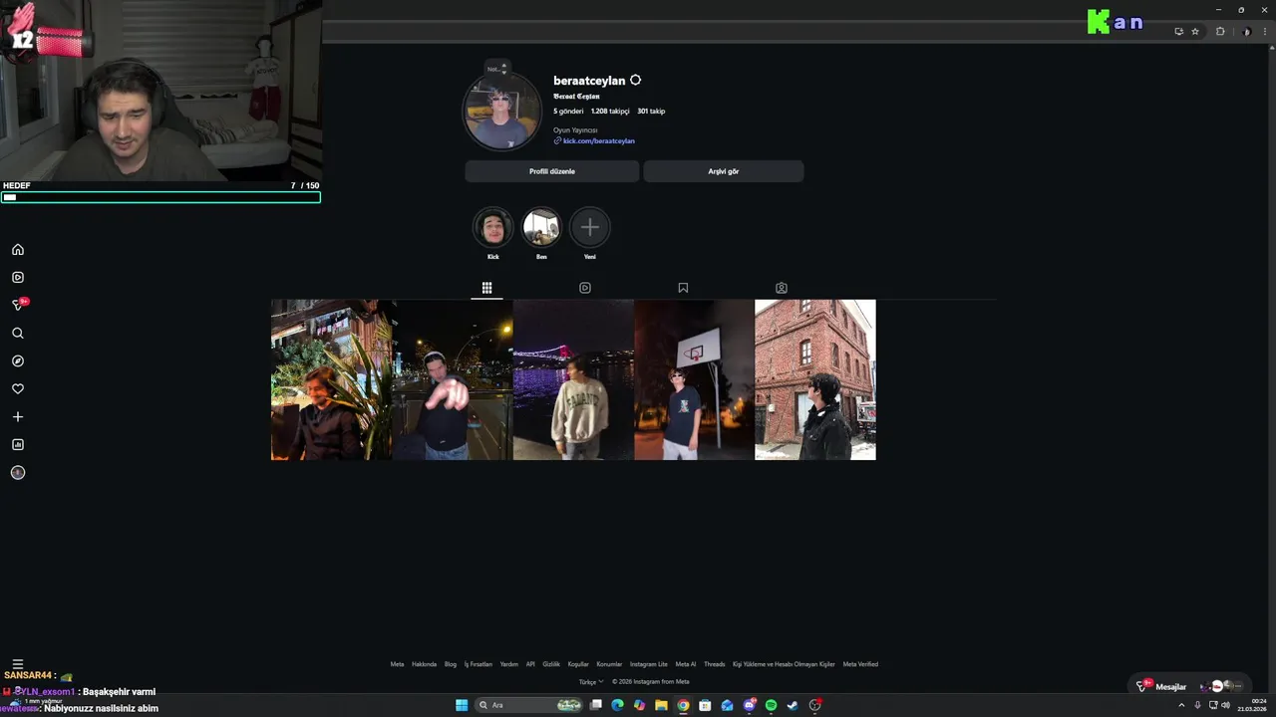Open Spotify from taskbar
The height and width of the screenshot is (717, 1276).
click(771, 705)
